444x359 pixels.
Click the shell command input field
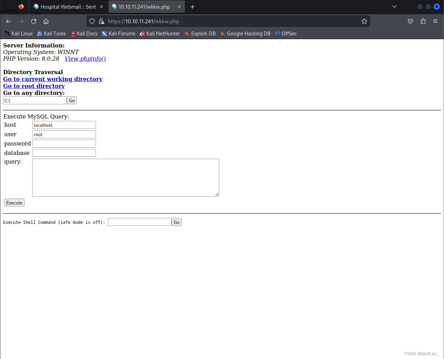click(140, 222)
